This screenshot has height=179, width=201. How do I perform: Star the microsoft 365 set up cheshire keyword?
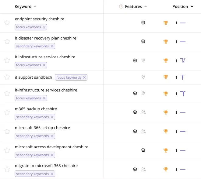tap(7, 131)
